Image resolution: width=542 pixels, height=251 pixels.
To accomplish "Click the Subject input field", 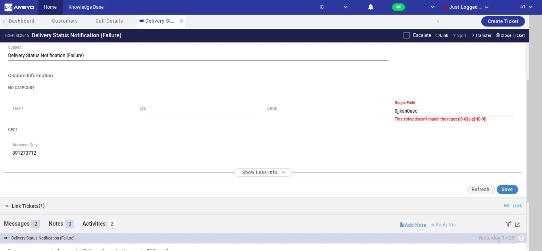I will click(x=198, y=56).
